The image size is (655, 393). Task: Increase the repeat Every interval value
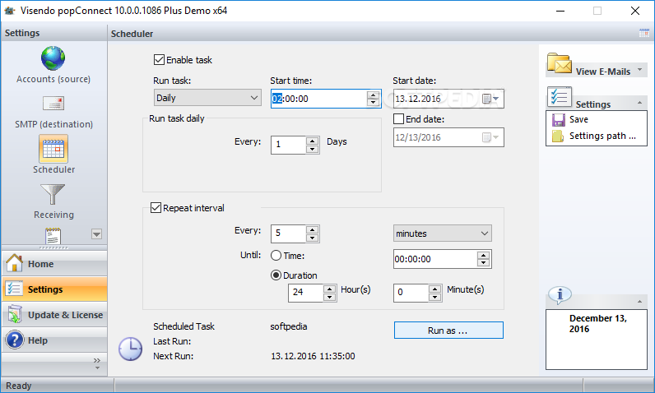click(x=312, y=230)
